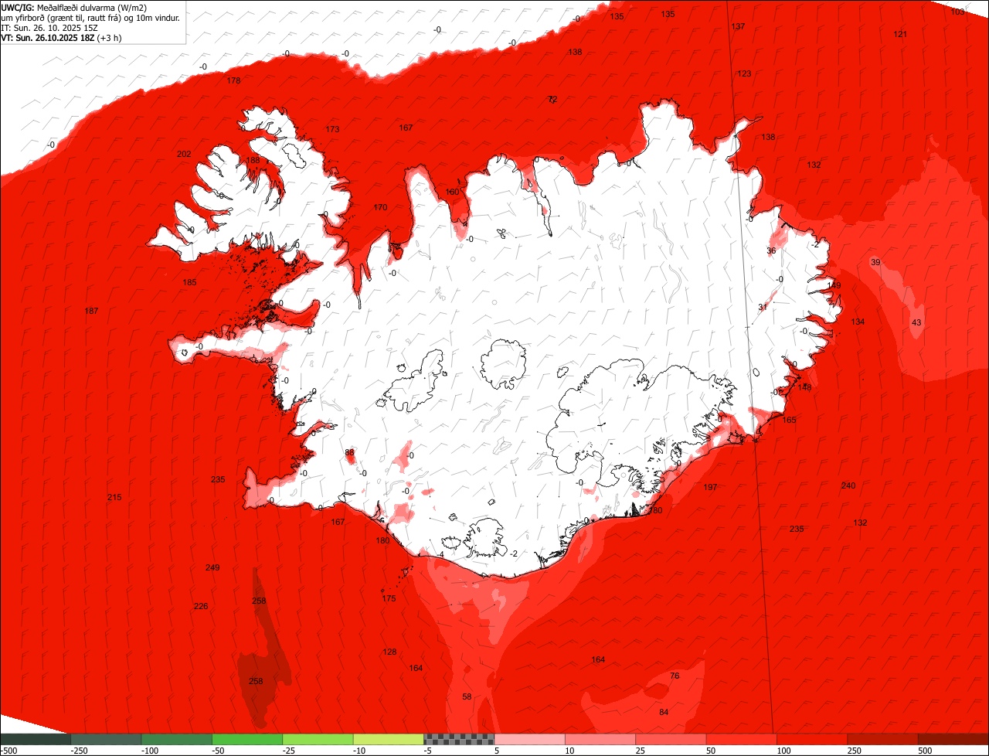Select the value 58 near the bottom
The width and height of the screenshot is (989, 756).
coord(467,696)
